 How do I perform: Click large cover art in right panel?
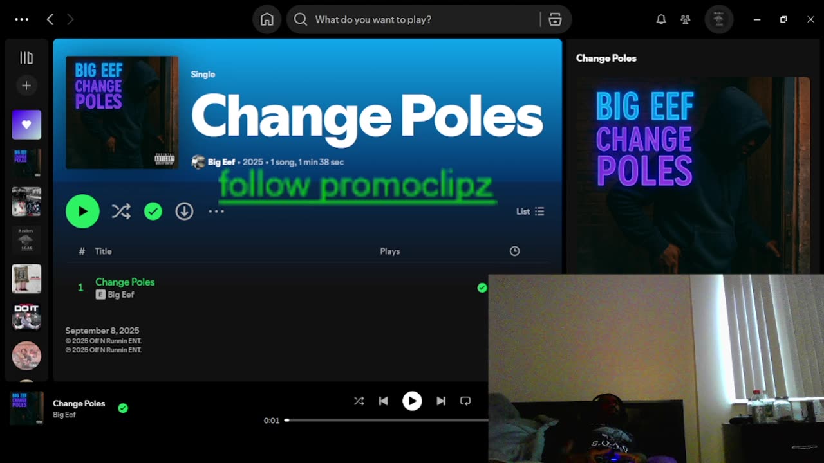[693, 176]
